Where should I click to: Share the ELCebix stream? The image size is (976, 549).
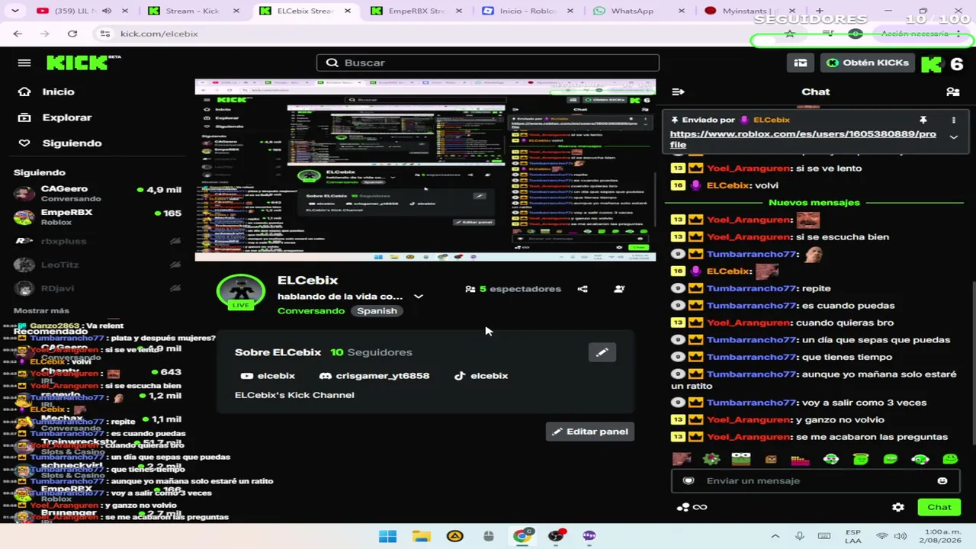[x=583, y=289]
